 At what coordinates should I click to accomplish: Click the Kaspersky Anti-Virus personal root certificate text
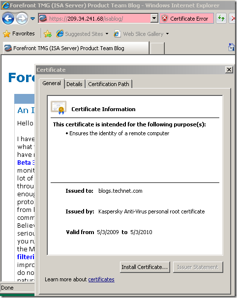[151, 211]
